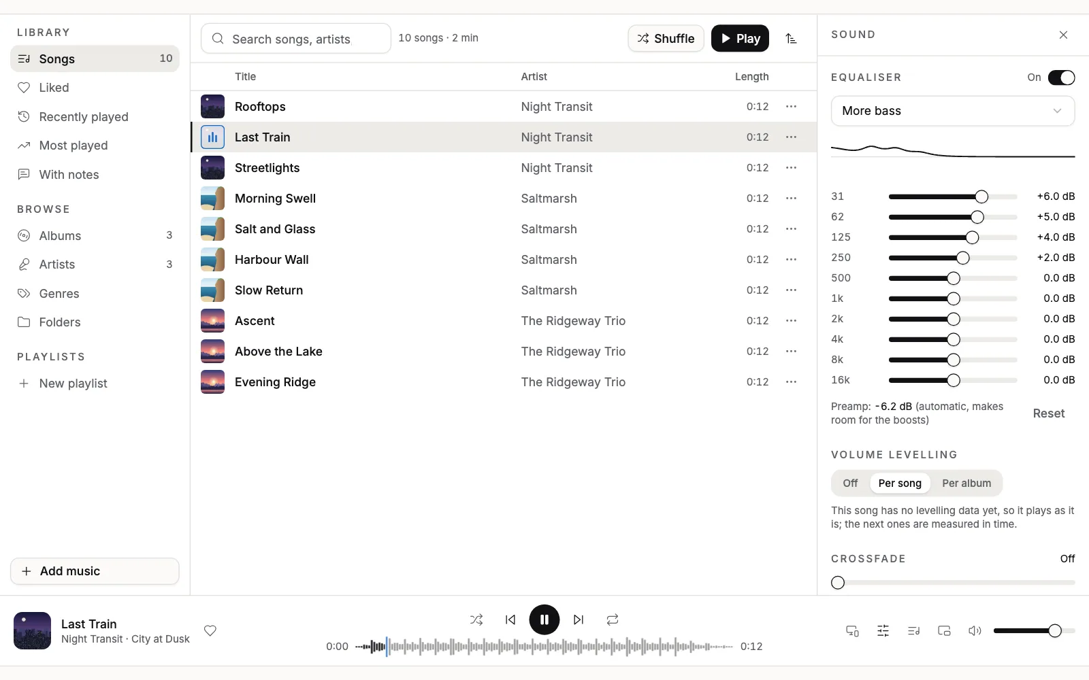Image resolution: width=1089 pixels, height=680 pixels.
Task: Open Liked songs in the sidebar
Action: (95, 88)
